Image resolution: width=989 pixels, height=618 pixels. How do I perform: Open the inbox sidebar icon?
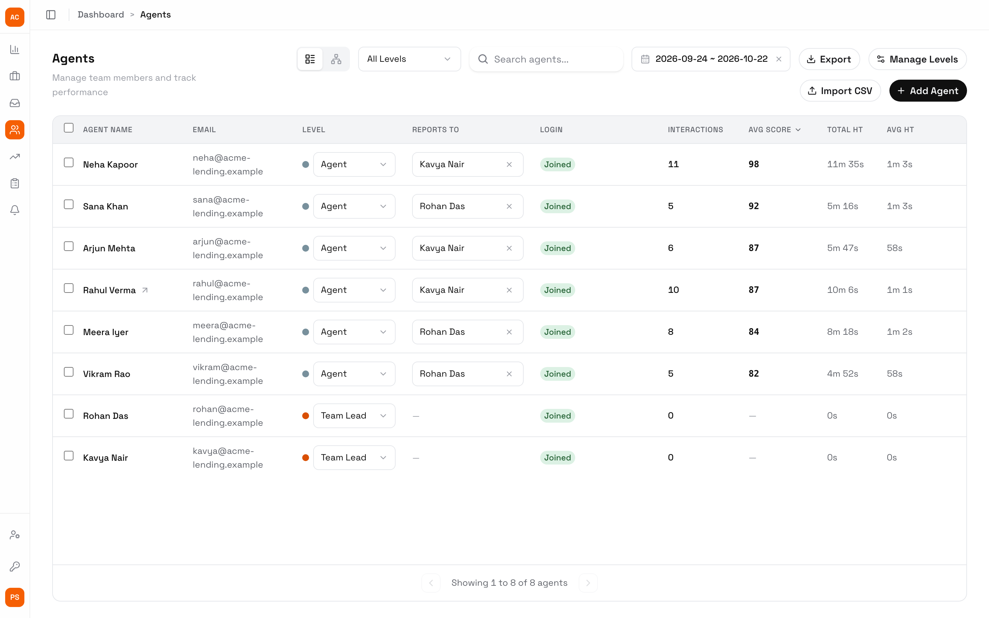pos(15,103)
